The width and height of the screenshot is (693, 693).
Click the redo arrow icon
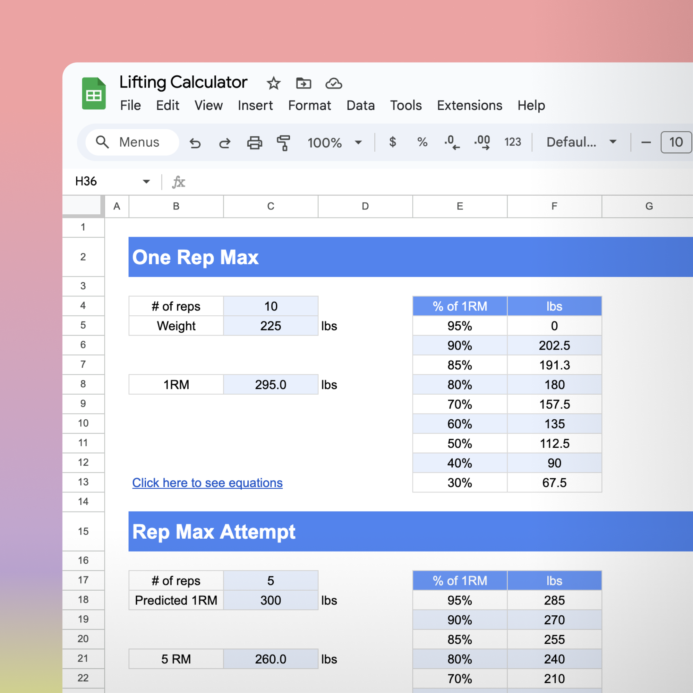[x=225, y=143]
